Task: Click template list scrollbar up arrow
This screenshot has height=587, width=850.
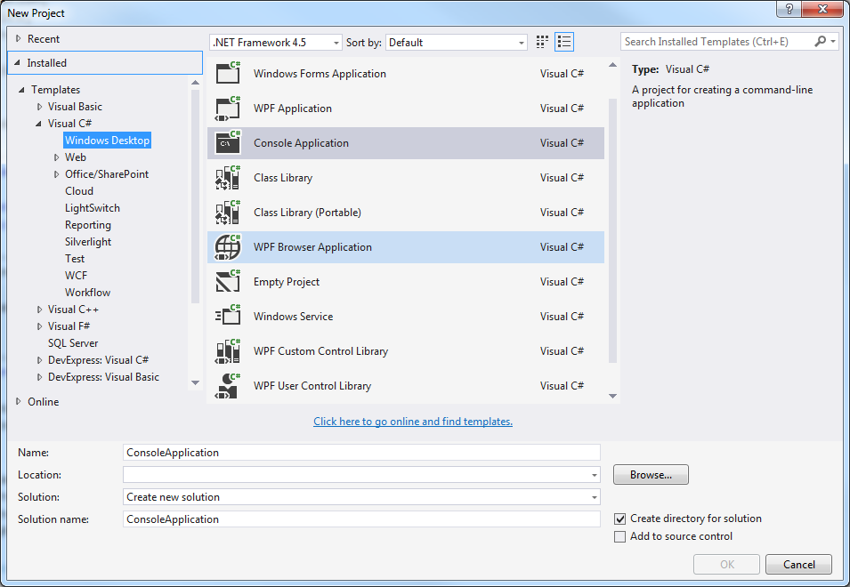Action: [x=612, y=65]
